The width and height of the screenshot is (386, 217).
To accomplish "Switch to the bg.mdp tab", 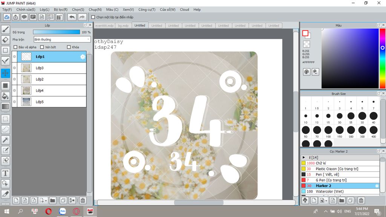I will click(x=123, y=26).
